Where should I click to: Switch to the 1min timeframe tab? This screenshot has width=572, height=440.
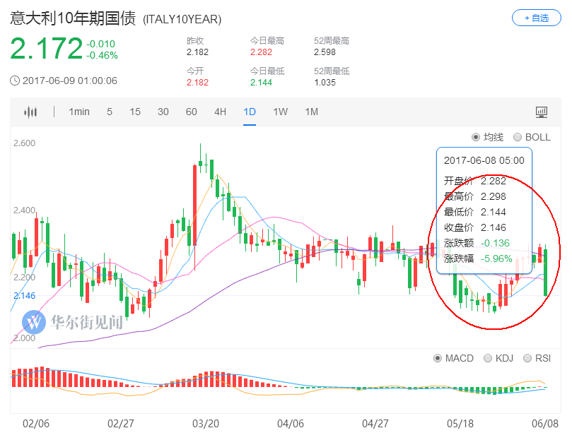pyautogui.click(x=79, y=112)
